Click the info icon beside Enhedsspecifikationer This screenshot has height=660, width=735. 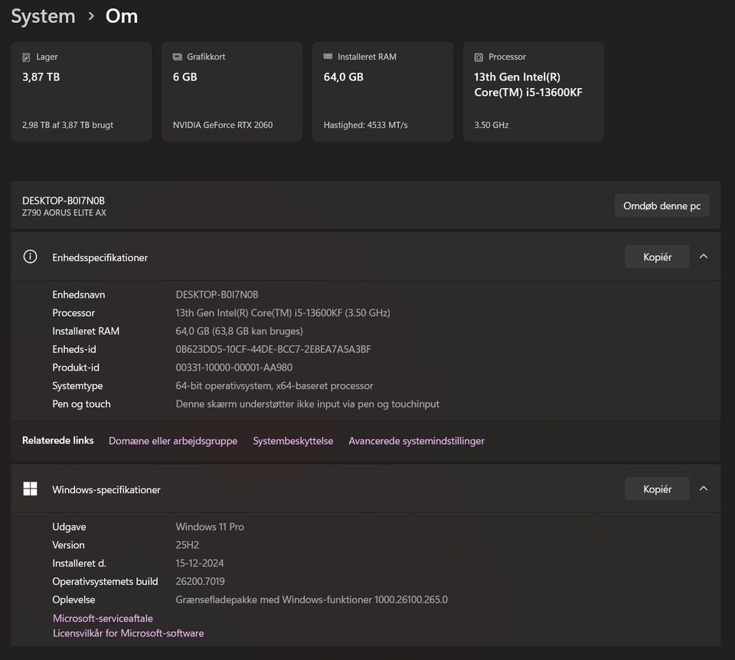point(31,257)
